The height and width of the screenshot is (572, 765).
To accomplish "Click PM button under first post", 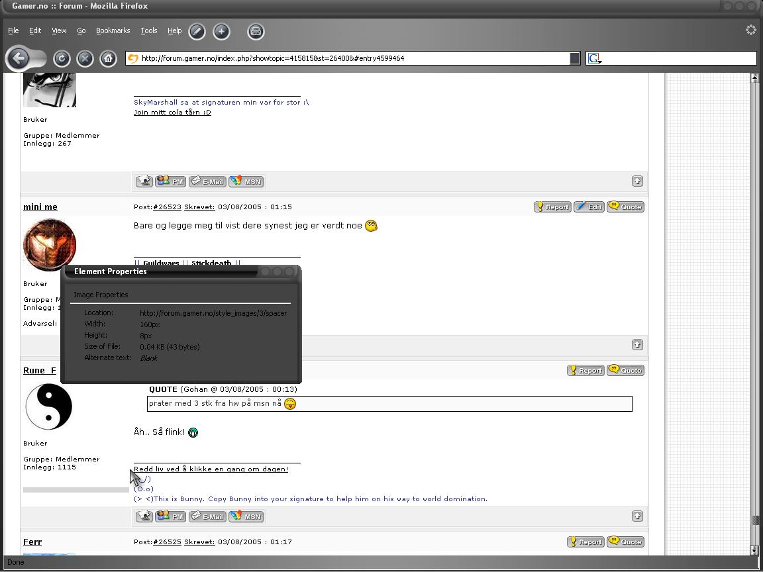I will (x=171, y=181).
